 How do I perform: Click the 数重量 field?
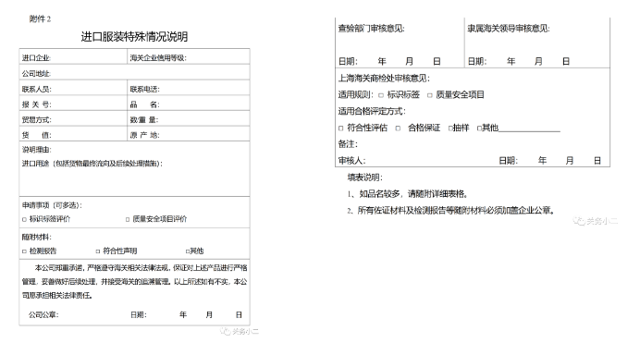pos(189,118)
